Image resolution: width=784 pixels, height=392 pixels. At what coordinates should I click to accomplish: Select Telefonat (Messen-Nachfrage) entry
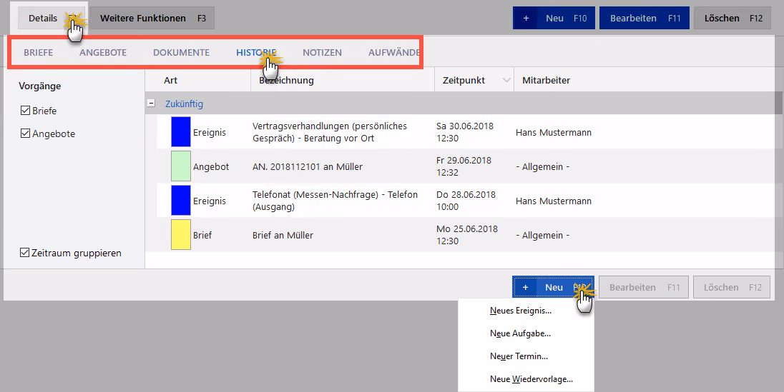pyautogui.click(x=335, y=201)
